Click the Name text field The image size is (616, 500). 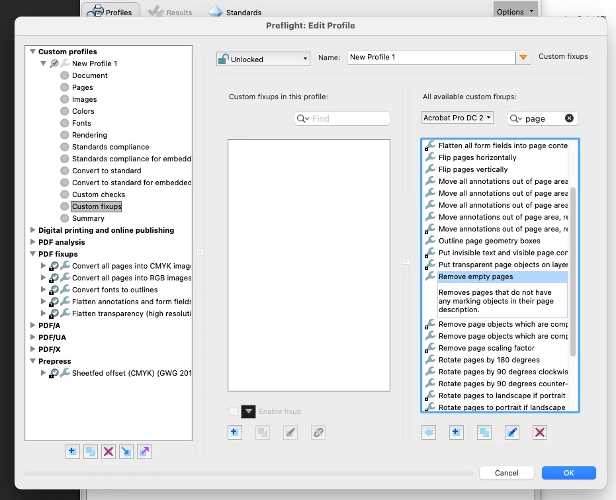pyautogui.click(x=431, y=58)
